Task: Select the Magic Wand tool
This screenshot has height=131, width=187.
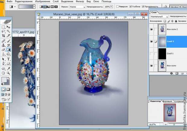Action: coord(8,31)
